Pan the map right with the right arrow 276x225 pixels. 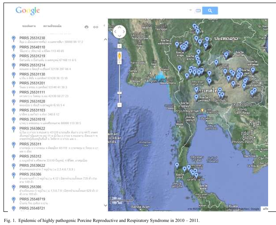(x=124, y=32)
